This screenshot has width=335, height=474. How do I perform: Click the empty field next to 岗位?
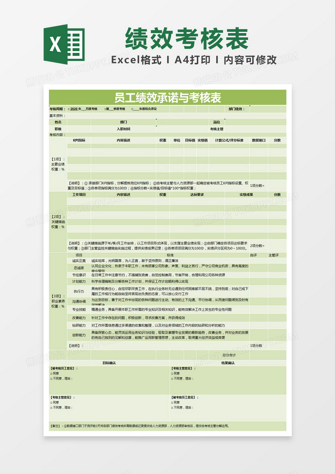255,122
